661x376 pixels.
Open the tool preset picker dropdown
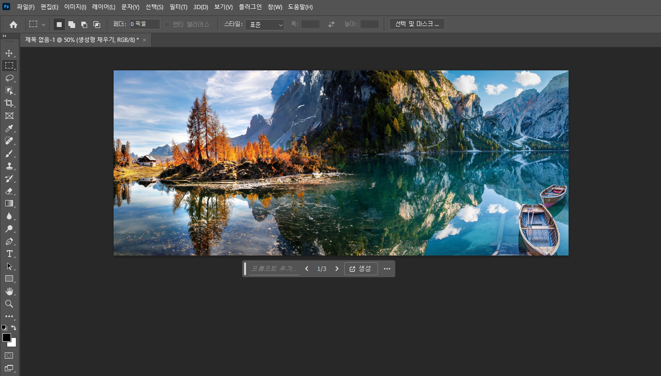(38, 24)
